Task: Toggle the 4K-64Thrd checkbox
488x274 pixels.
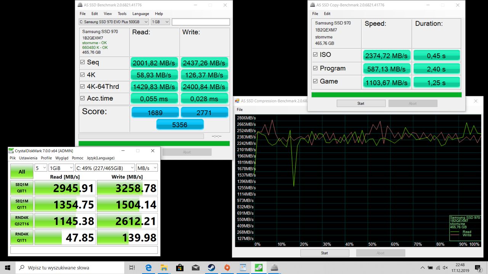Action: pos(83,87)
